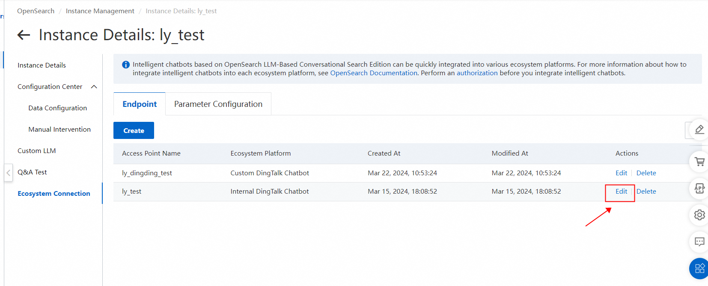
Task: Click the APP mobile floating icon
Action: pyautogui.click(x=699, y=188)
